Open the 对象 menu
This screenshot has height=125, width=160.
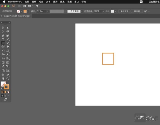click(x=41, y=2)
